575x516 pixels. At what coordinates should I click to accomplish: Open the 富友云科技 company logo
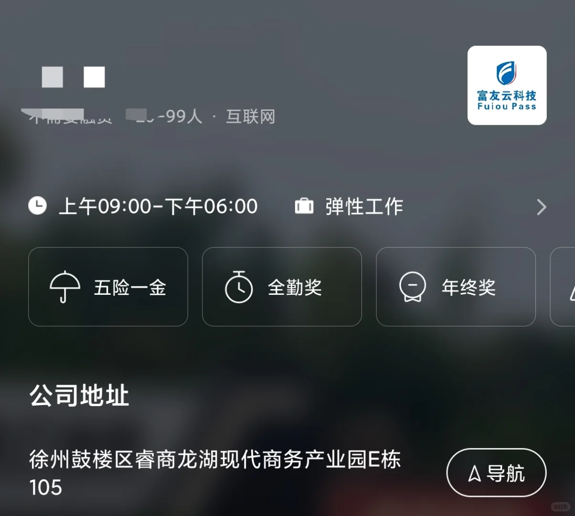click(x=507, y=86)
